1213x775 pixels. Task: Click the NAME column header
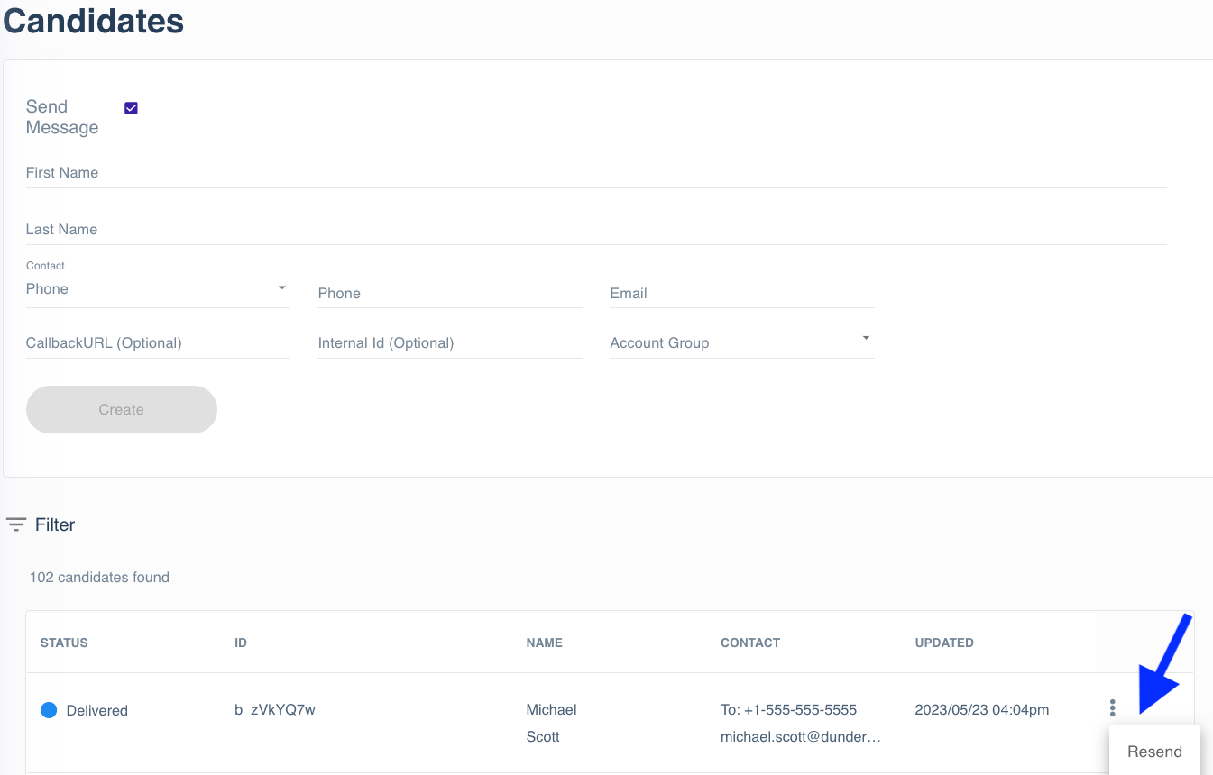544,643
